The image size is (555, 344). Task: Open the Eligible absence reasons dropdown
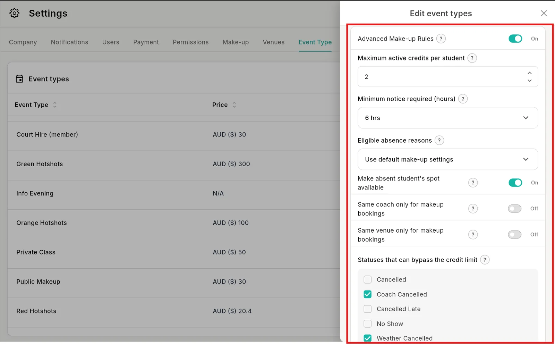click(448, 159)
